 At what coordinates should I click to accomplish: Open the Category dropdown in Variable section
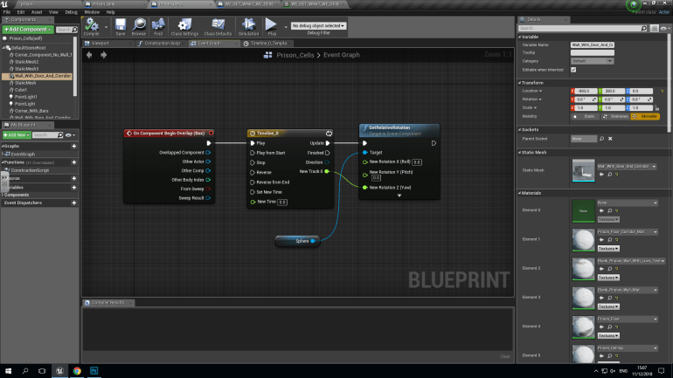pos(592,61)
